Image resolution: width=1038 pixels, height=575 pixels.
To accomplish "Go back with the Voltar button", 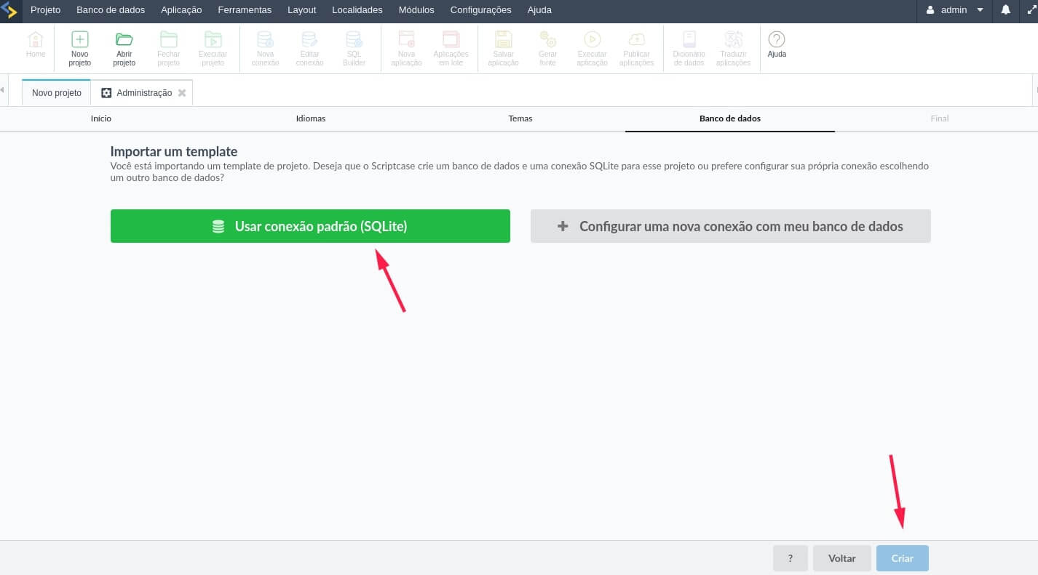I will pyautogui.click(x=842, y=558).
